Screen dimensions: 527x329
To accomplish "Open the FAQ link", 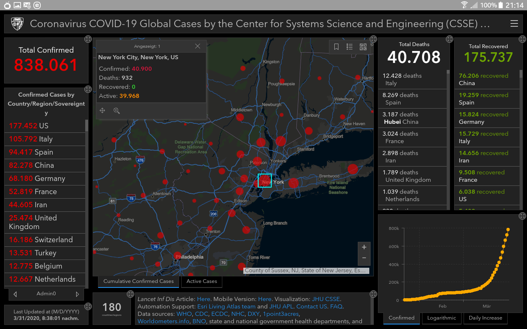I will pos(336,306).
